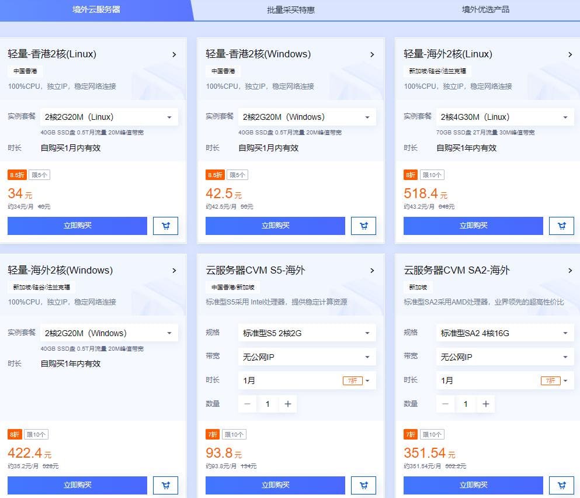Open details via arrow on 云服务器CVM SA2-海外 card
The image size is (580, 498).
click(571, 271)
